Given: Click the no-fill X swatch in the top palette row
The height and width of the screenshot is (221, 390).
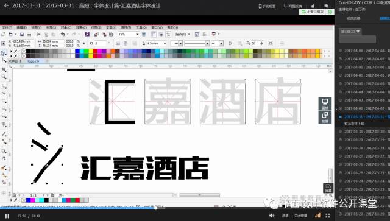Looking at the screenshot, I should tap(24, 51).
